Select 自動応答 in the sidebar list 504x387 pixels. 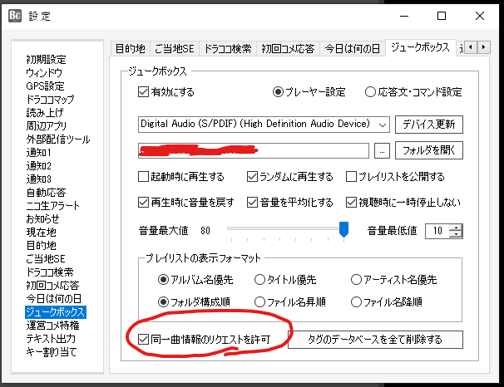tap(46, 193)
